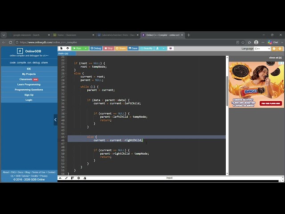285x214 pixels.
Task: Open the info icon next to Language
Action: click(274, 49)
